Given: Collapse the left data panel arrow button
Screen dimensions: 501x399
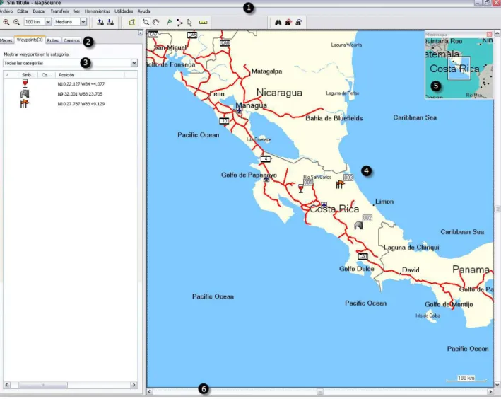Looking at the screenshot, I should point(141,33).
